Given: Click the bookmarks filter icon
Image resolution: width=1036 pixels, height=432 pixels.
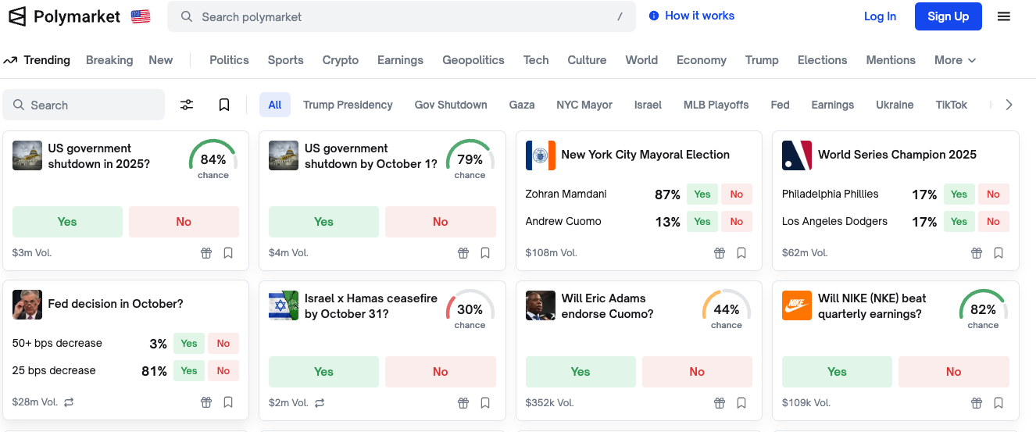Looking at the screenshot, I should point(224,105).
